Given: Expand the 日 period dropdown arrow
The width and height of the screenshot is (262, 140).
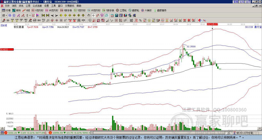Looking at the screenshot, I should [x=6, y=16].
